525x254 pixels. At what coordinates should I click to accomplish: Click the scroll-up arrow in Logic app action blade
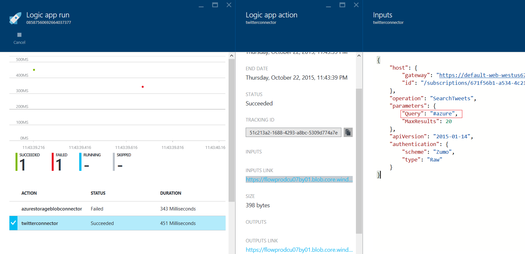tap(359, 56)
